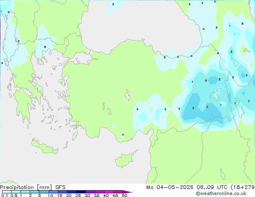Select the legend swatch between 5 and 10

[x=44, y=192]
